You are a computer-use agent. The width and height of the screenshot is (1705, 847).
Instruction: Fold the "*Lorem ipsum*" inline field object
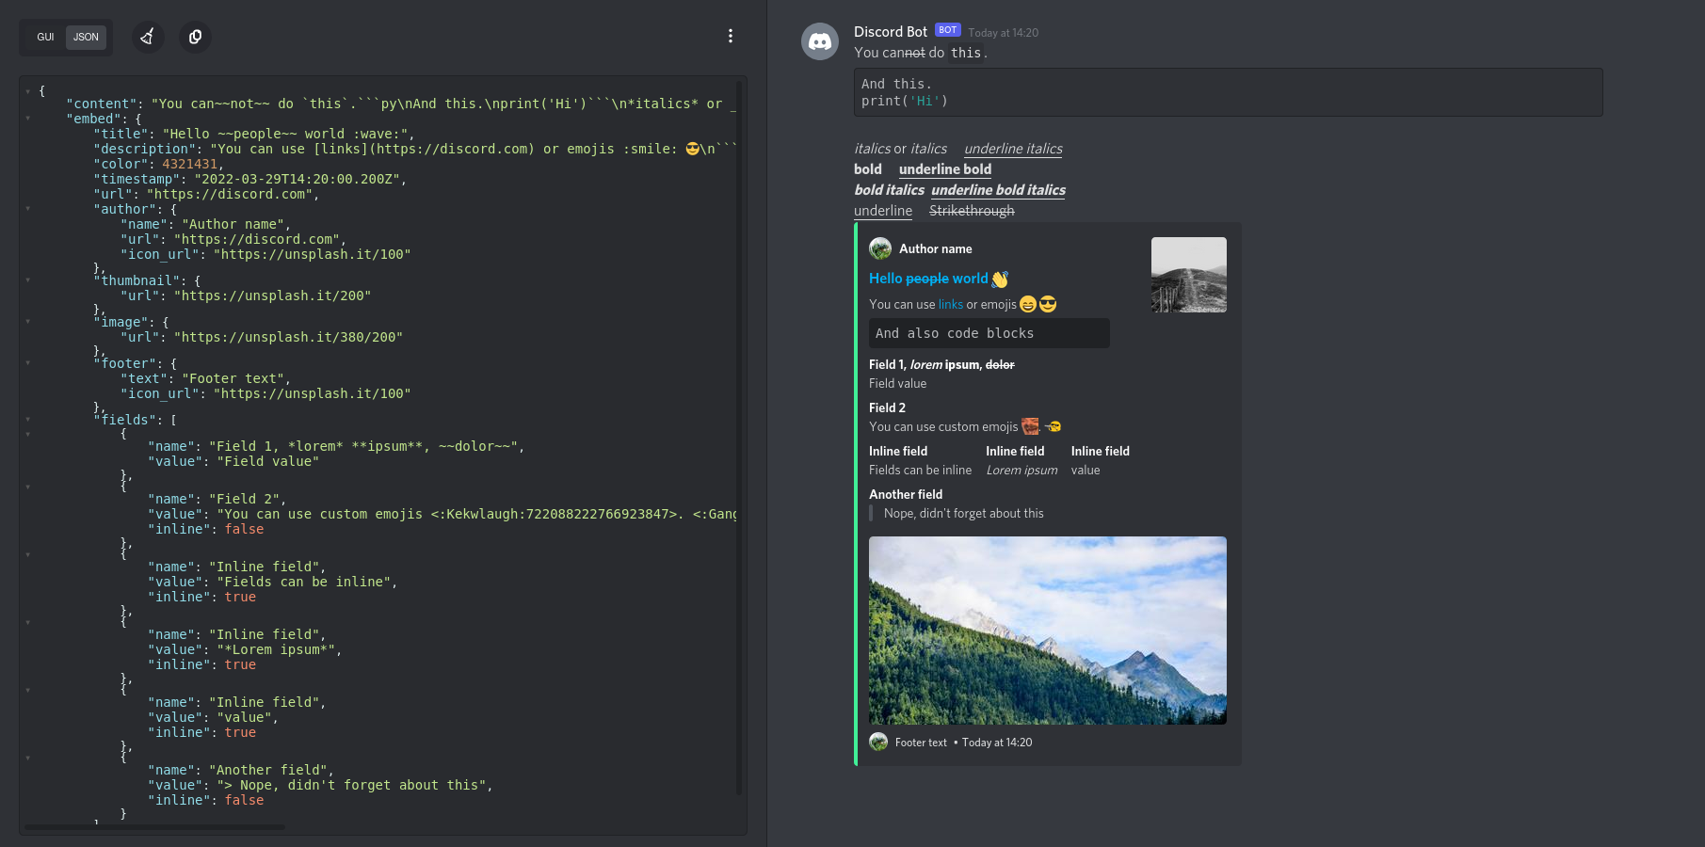point(28,623)
